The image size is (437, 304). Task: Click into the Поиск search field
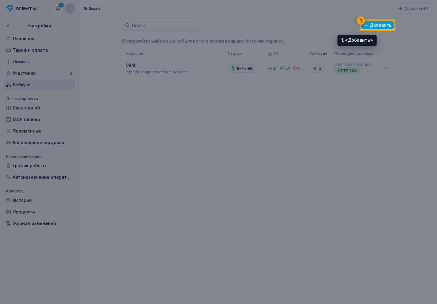(161, 25)
